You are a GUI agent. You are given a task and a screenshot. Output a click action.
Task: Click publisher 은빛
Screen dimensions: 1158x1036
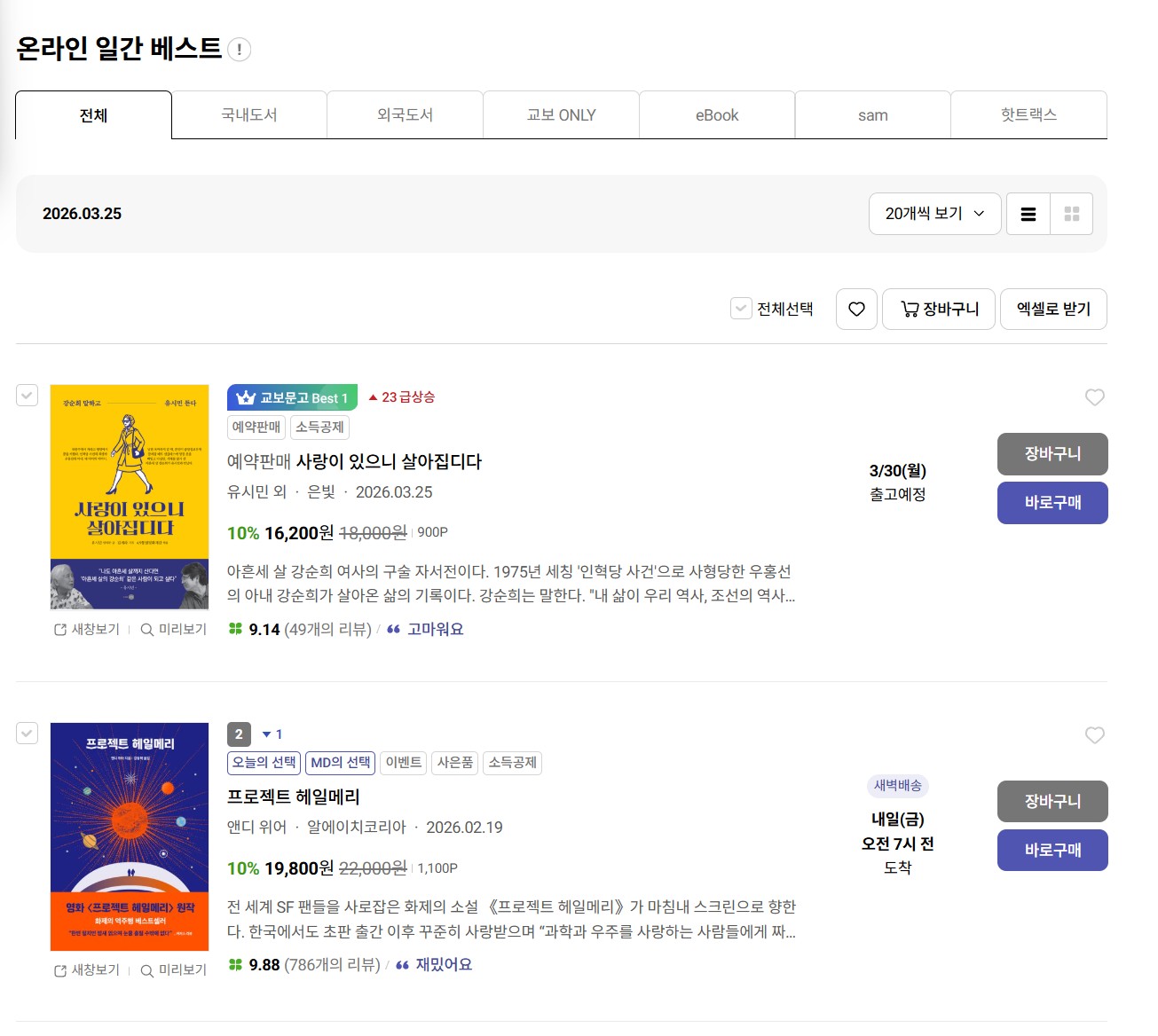pos(321,492)
